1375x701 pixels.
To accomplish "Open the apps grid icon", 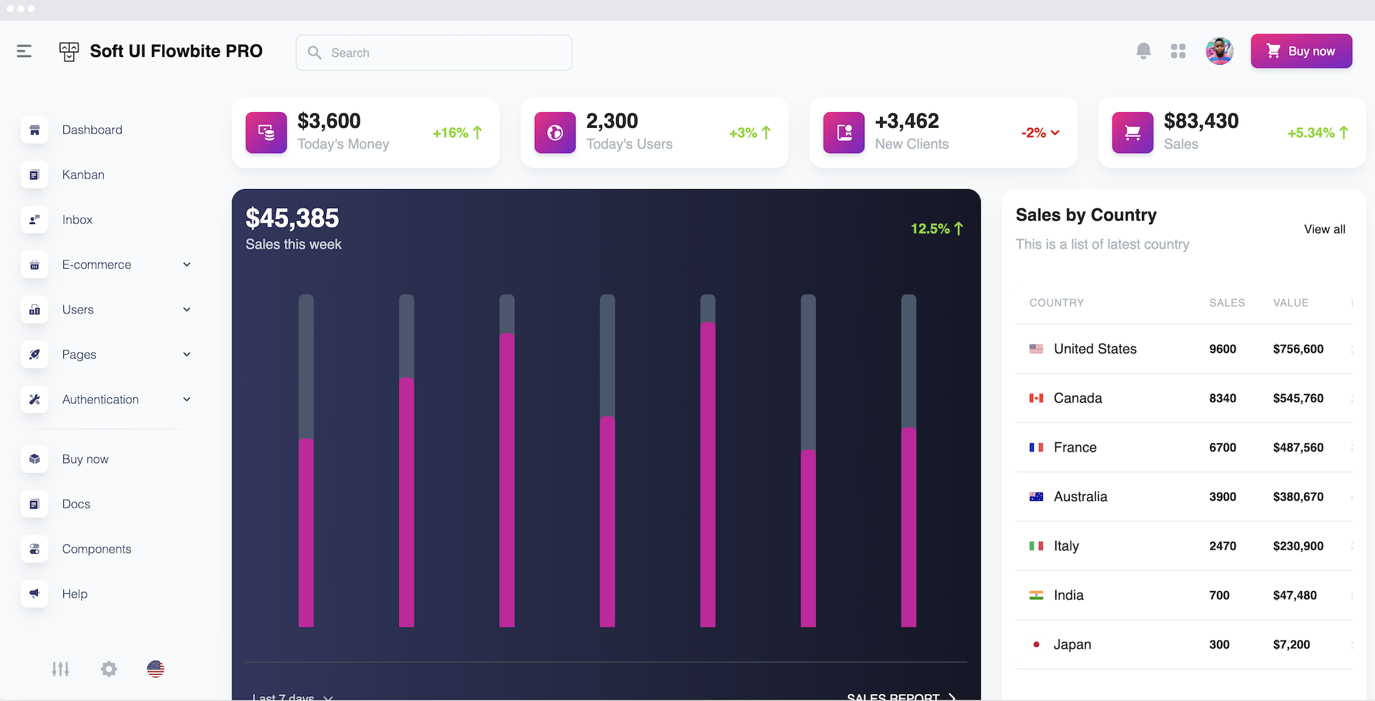I will pos(1178,51).
